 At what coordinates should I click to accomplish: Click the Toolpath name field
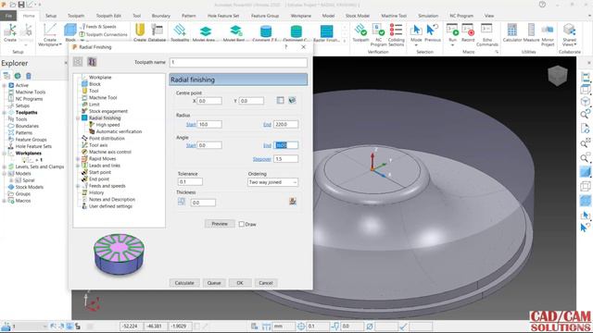click(238, 62)
